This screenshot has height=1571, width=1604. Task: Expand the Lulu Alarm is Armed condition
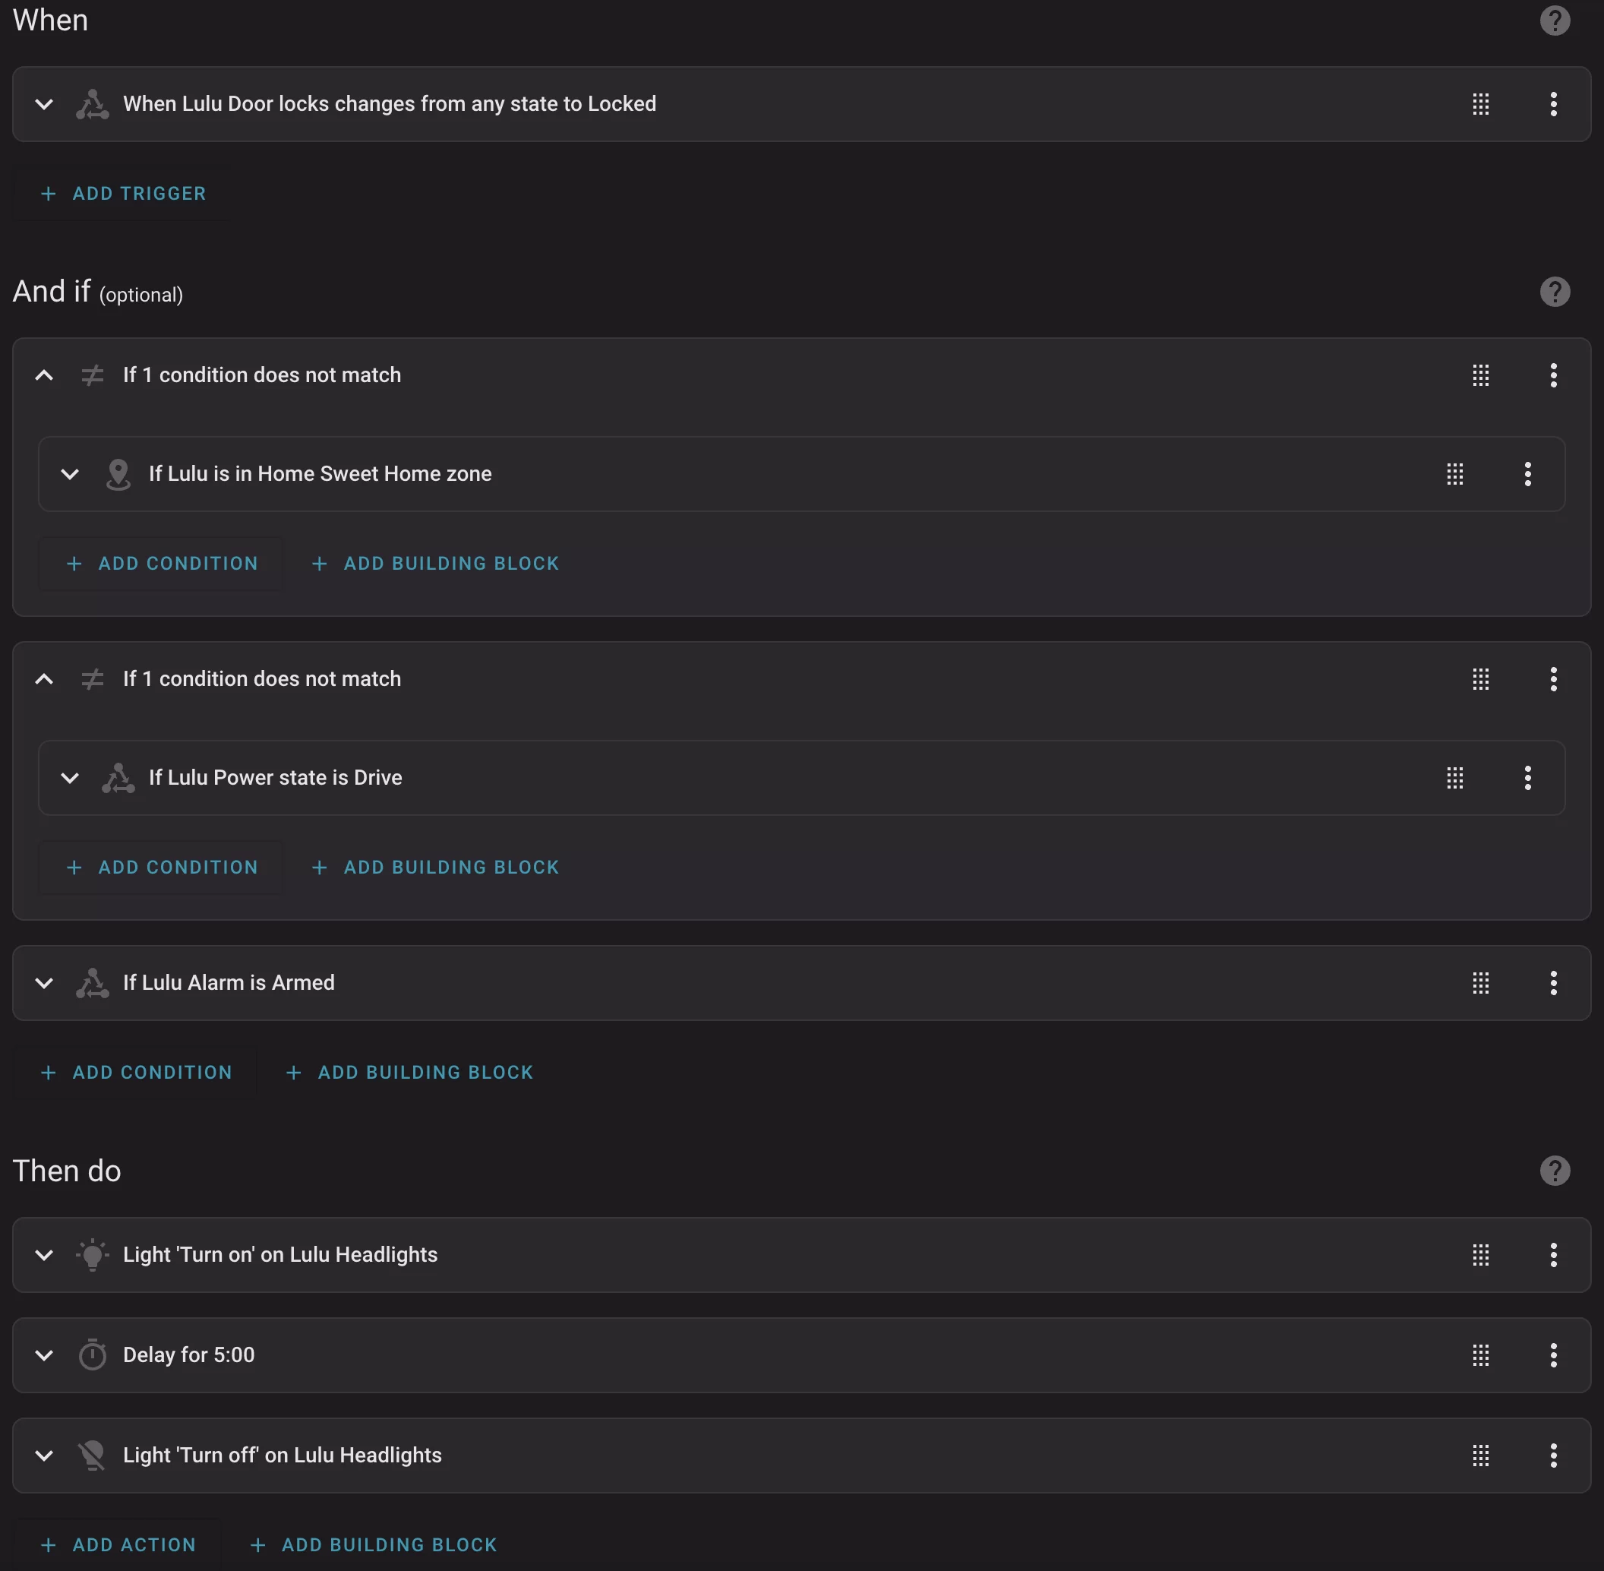coord(45,983)
